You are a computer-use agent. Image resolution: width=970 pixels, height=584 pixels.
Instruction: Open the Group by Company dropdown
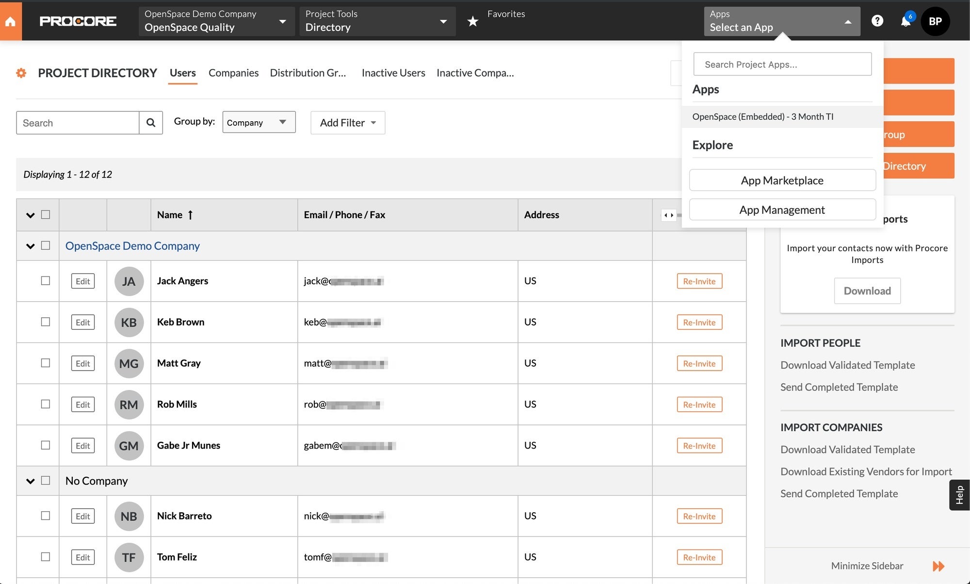click(259, 122)
